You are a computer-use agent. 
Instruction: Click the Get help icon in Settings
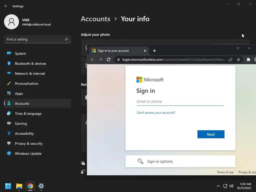pyautogui.click(x=83, y=163)
